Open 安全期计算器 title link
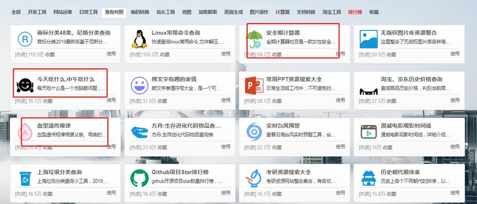The width and height of the screenshot is (477, 204). (283, 33)
